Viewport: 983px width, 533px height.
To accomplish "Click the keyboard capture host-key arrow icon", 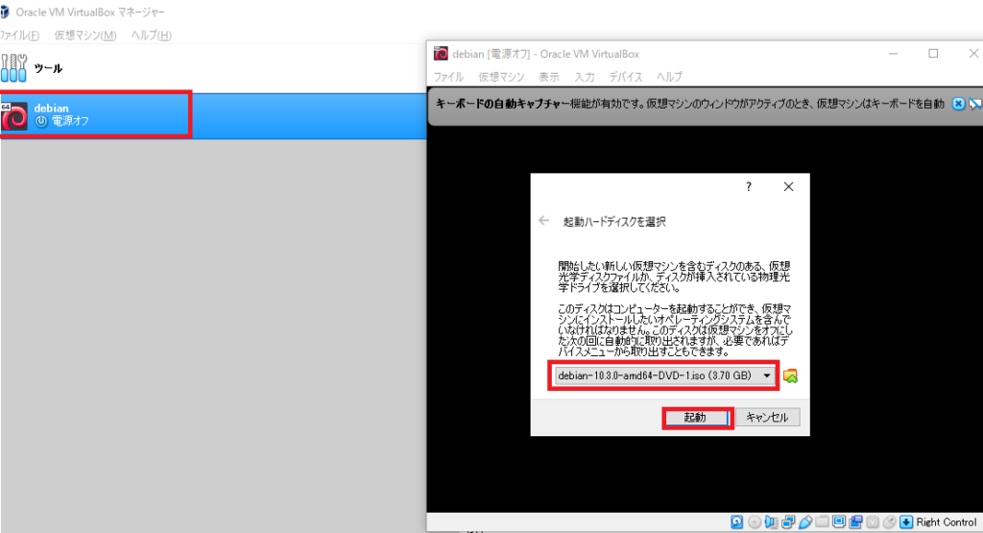I will click(906, 521).
